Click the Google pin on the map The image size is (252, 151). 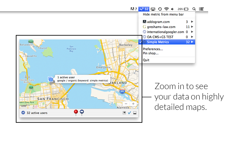click(x=50, y=79)
